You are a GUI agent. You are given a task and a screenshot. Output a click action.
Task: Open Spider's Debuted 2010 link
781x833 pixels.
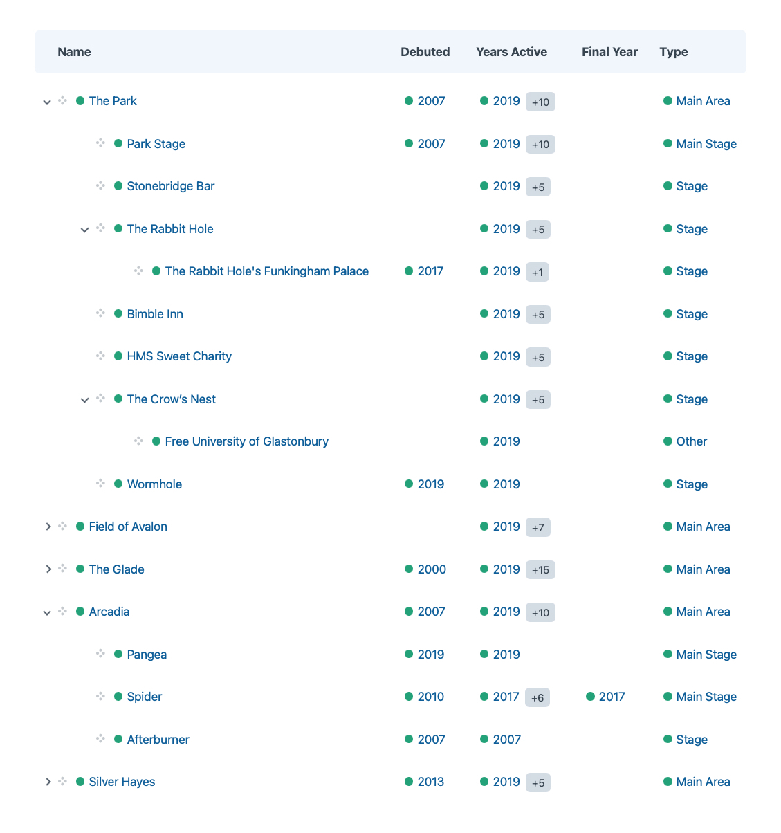coord(431,697)
